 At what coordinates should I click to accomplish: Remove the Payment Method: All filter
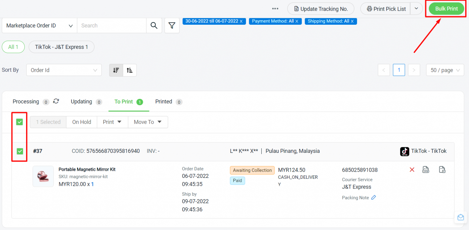tap(297, 21)
